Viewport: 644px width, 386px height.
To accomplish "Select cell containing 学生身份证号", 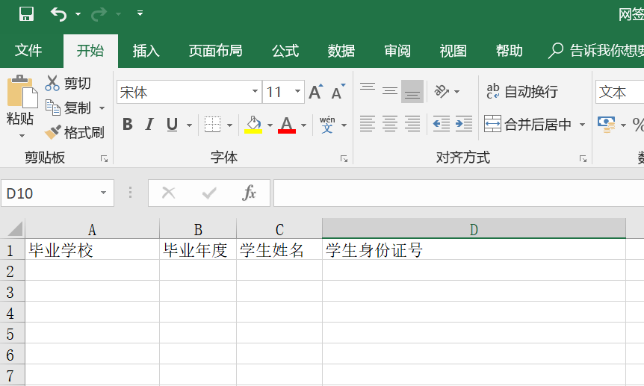I will click(x=474, y=250).
